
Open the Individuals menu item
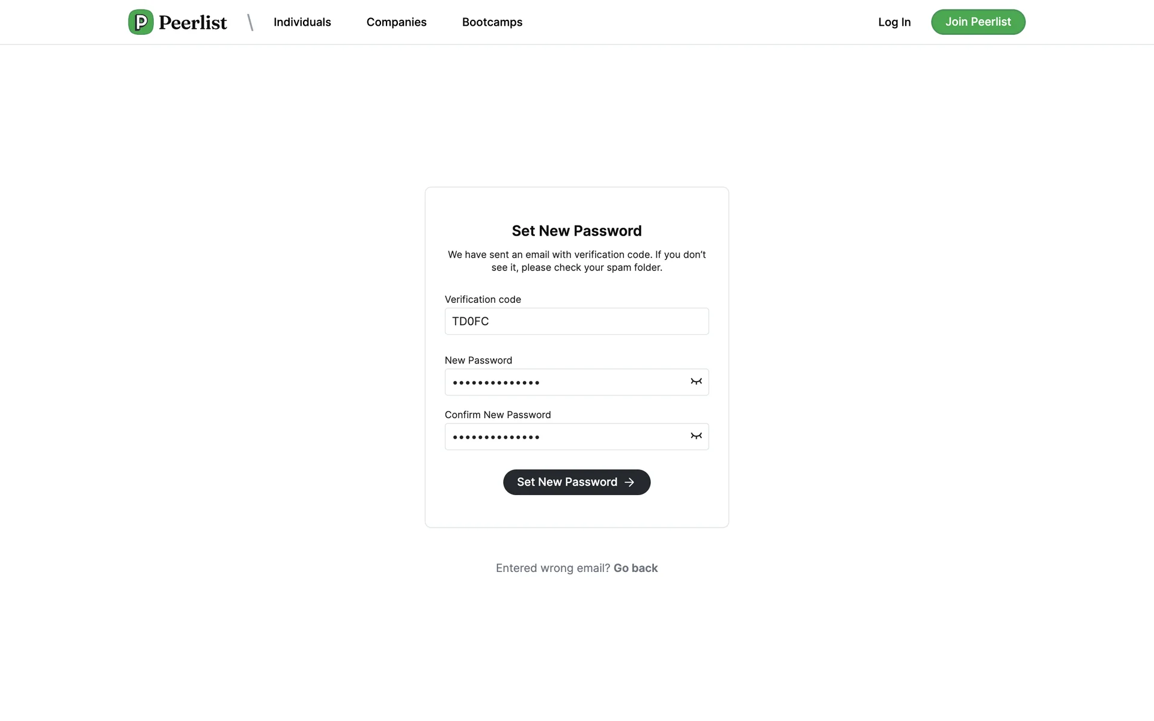click(x=302, y=22)
